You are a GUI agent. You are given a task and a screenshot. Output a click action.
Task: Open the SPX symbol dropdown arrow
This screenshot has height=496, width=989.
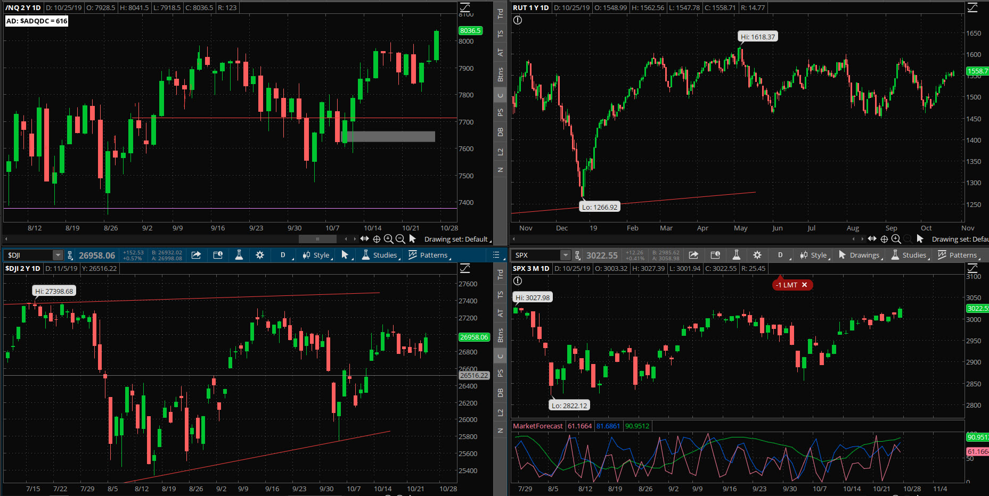[x=566, y=255]
